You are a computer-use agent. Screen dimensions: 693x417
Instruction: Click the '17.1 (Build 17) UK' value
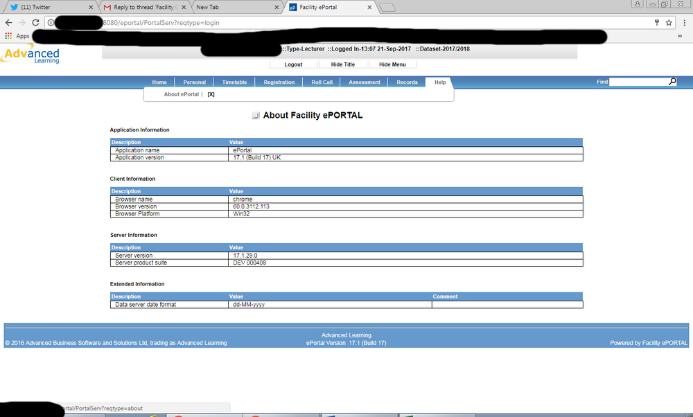(257, 158)
